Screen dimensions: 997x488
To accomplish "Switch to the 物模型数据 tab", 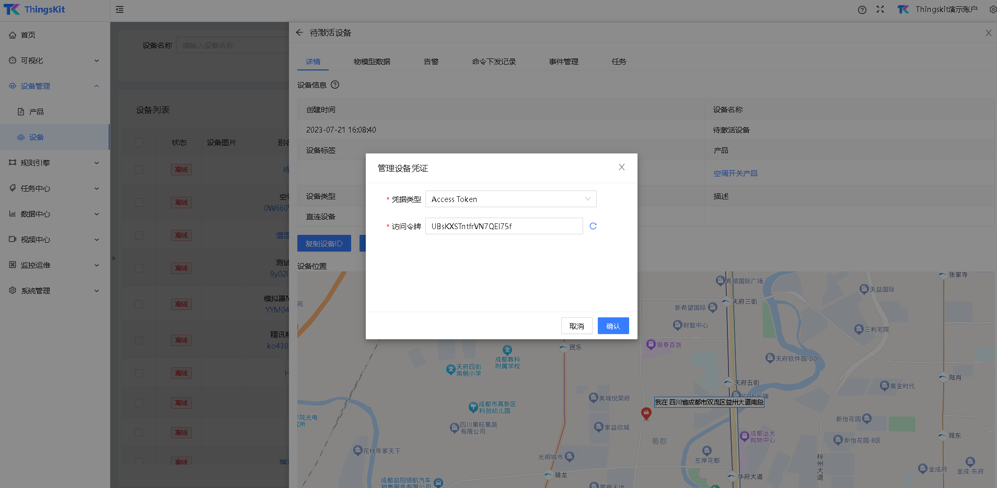I will tap(372, 62).
